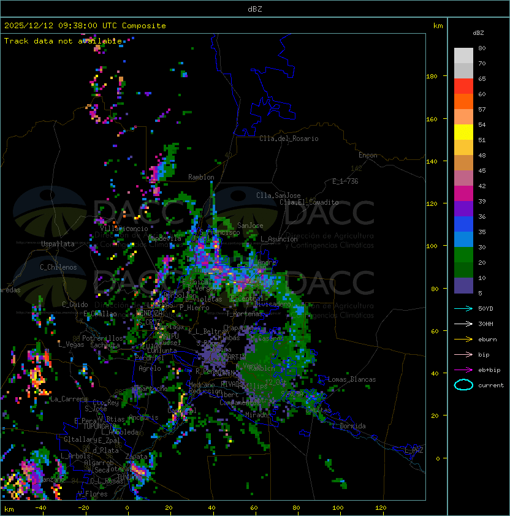Click the Uspallata place label
Viewport: 510px width, 516px height.
pyautogui.click(x=58, y=244)
